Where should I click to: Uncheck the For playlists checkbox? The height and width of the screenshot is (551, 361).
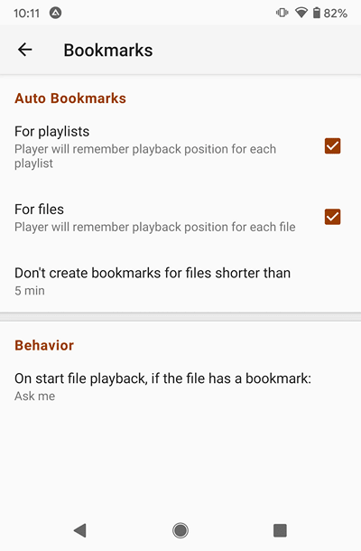pyautogui.click(x=332, y=145)
